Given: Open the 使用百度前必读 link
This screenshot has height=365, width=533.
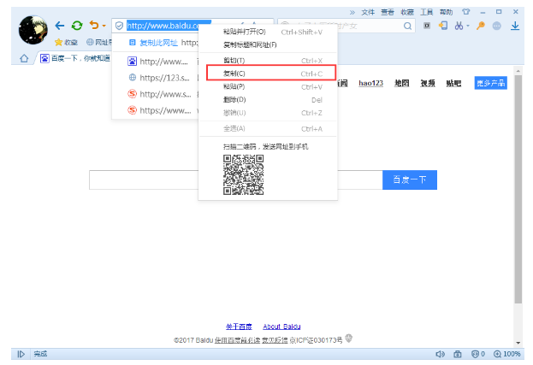Looking at the screenshot, I should click(x=237, y=340).
